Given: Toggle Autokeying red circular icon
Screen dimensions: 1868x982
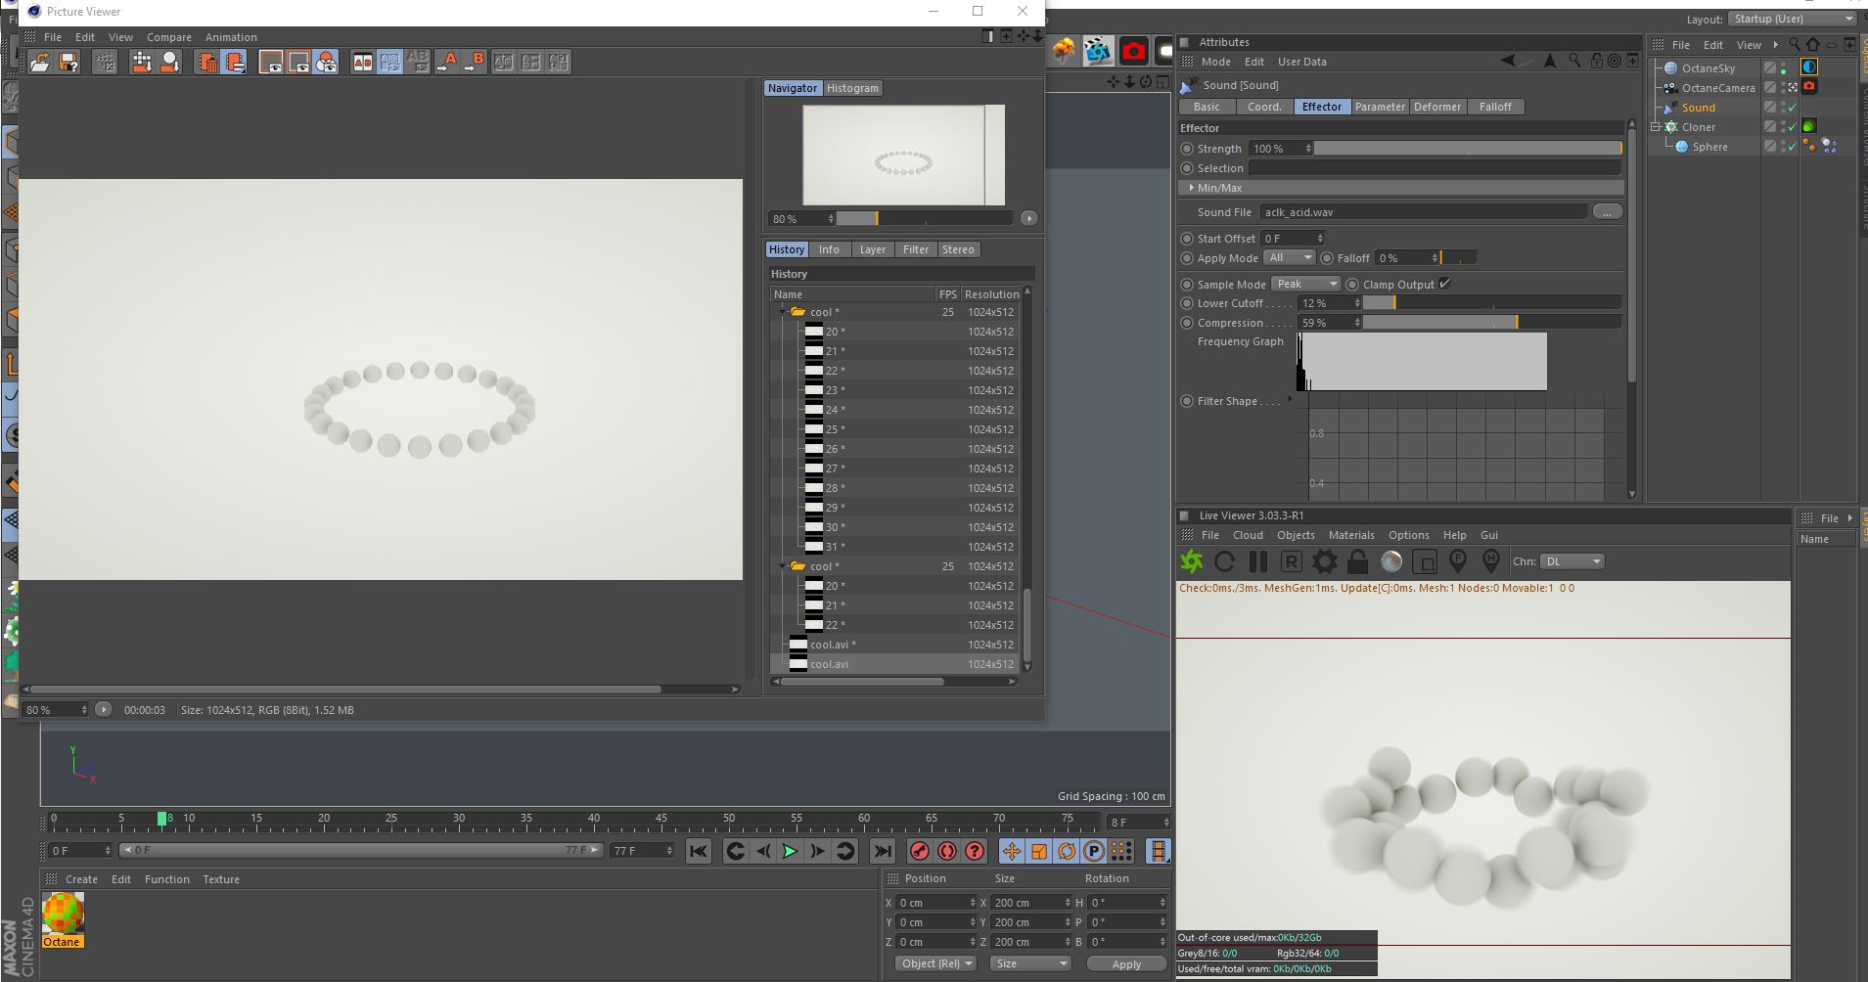Looking at the screenshot, I should (x=946, y=851).
